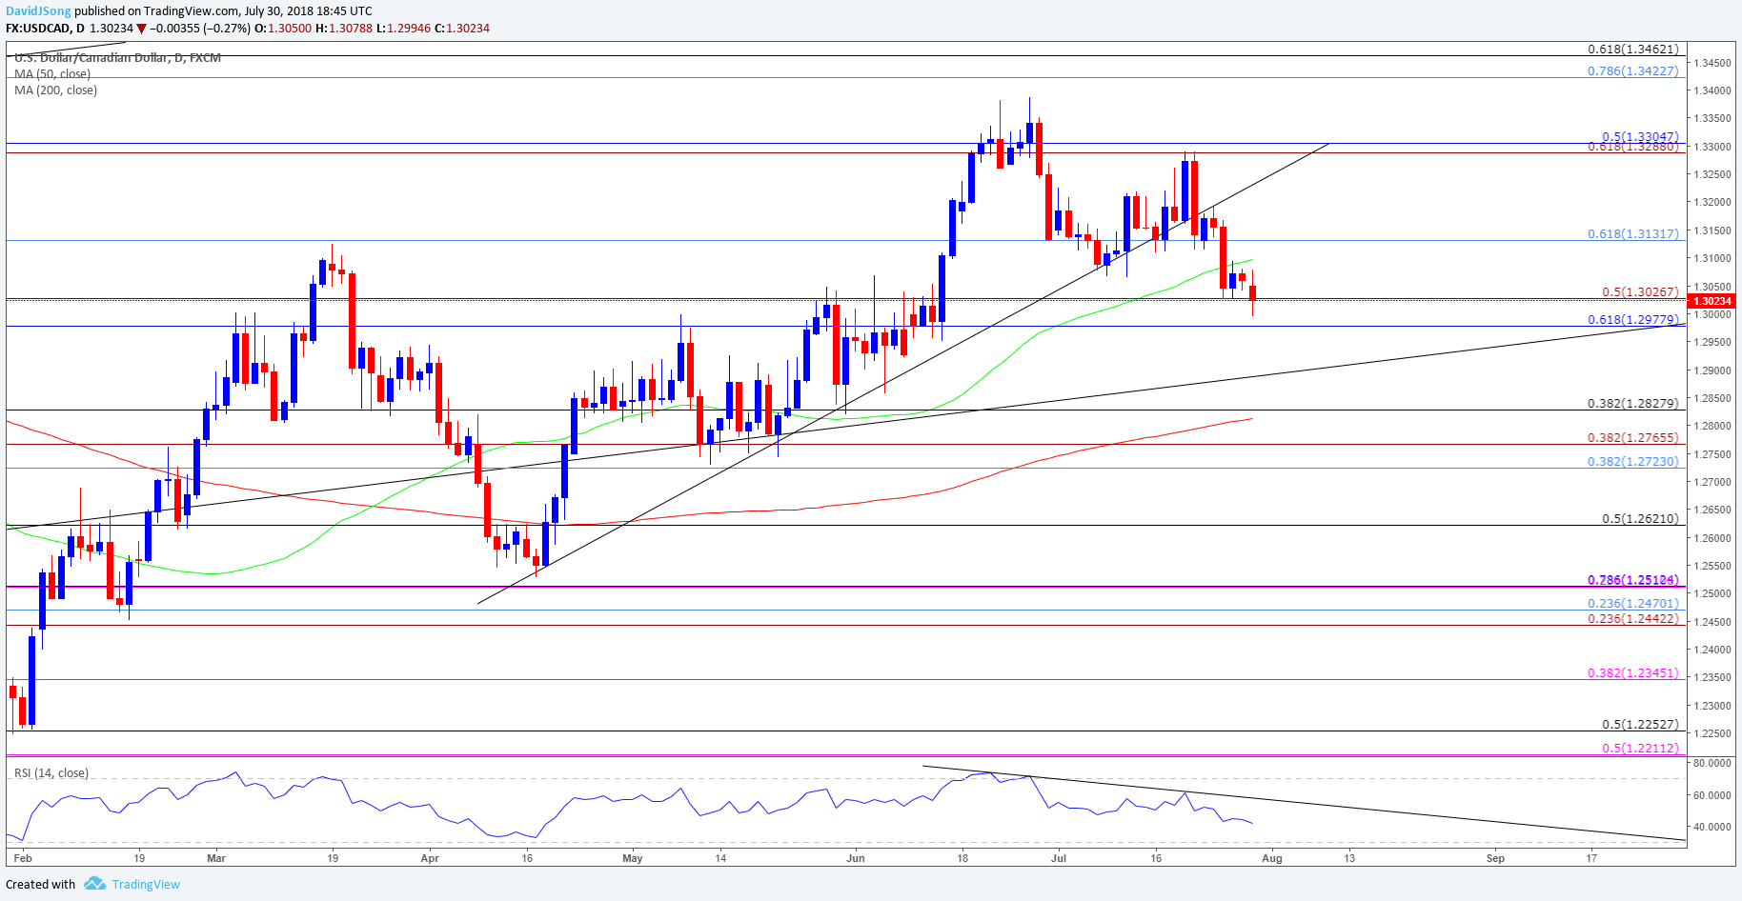
Task: Select the 0.236(1.24701) Fibonacci label
Action: pyautogui.click(x=1633, y=603)
